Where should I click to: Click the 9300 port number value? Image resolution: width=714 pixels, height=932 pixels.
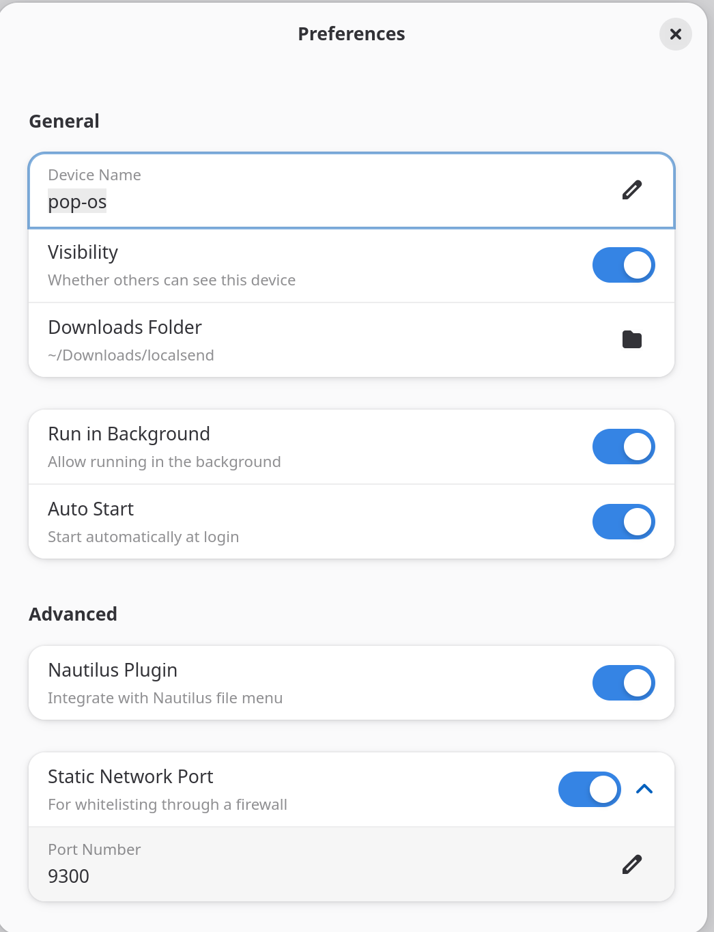(x=69, y=876)
